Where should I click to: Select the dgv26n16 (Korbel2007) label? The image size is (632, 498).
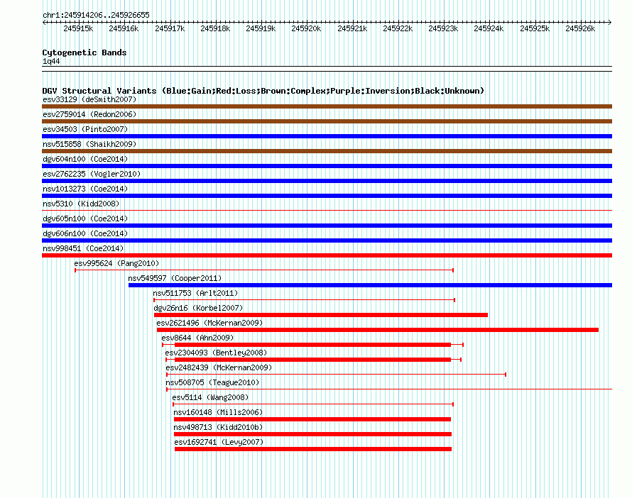pos(198,308)
